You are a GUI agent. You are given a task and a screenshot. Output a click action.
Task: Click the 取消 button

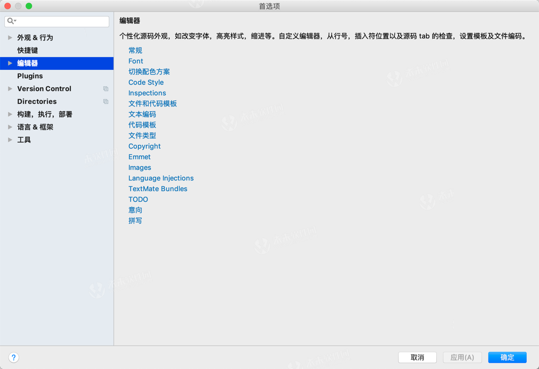pyautogui.click(x=418, y=358)
